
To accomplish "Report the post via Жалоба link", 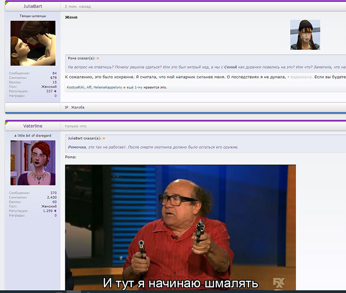I will (x=78, y=107).
